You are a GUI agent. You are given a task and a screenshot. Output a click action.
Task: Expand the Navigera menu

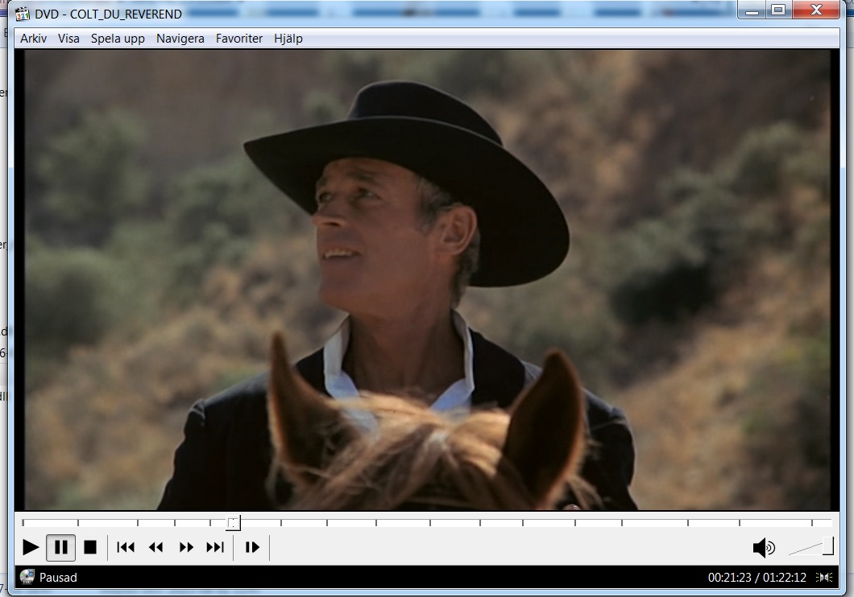tap(180, 39)
